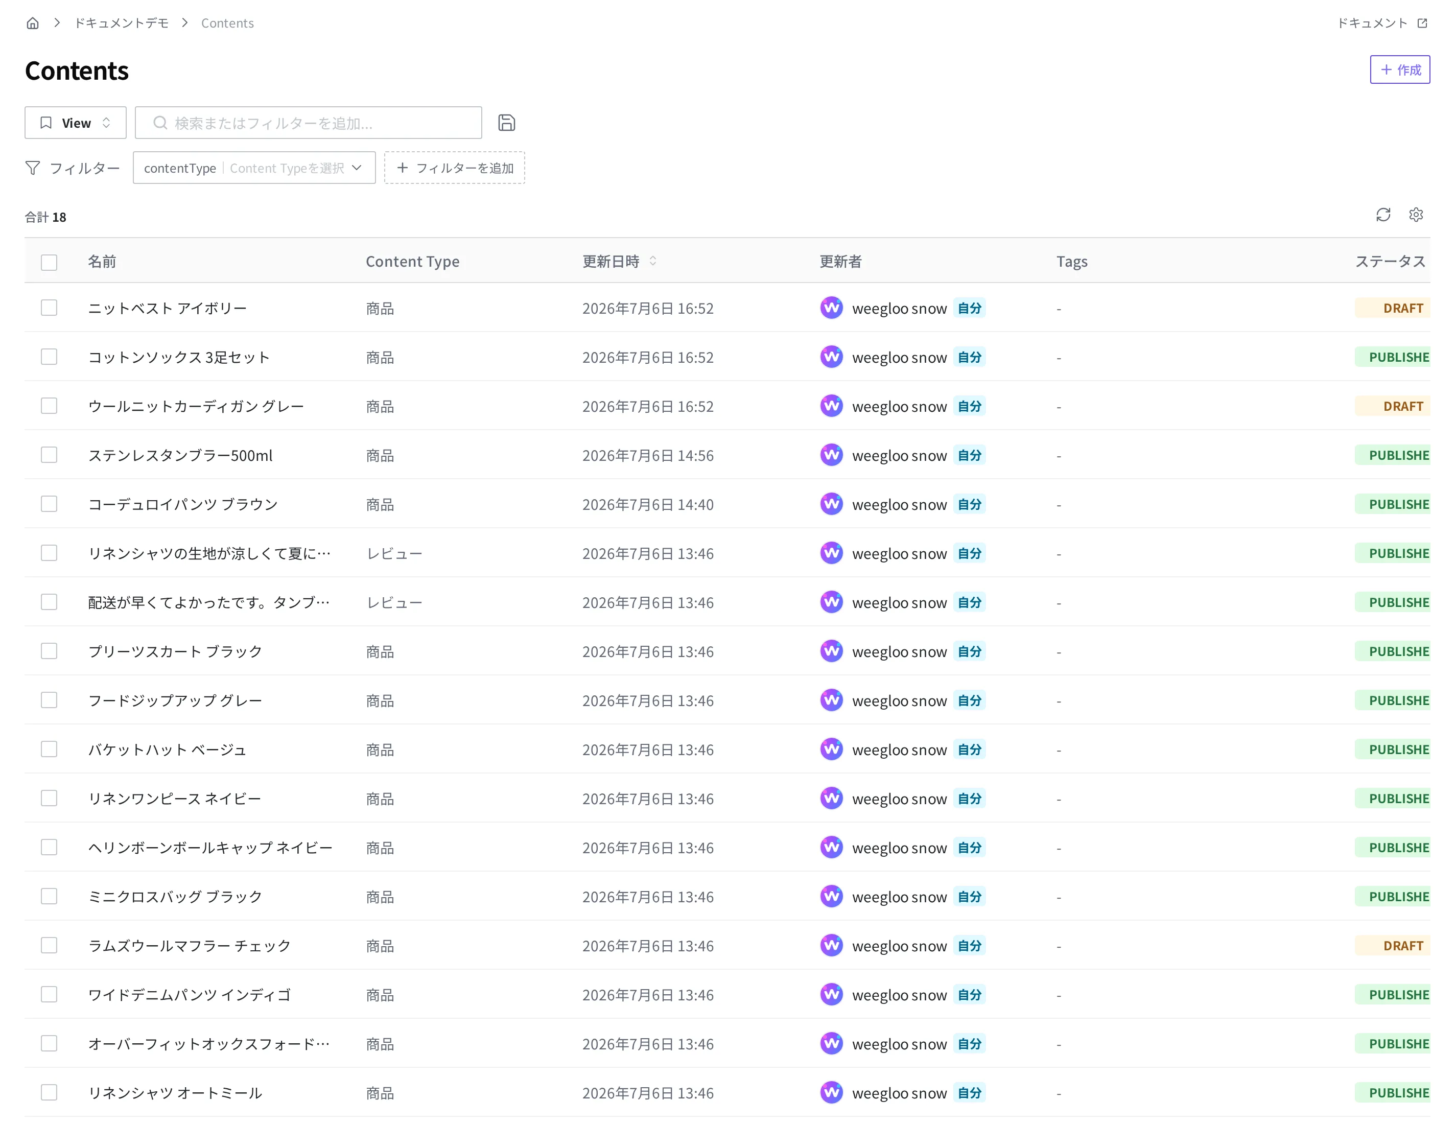
Task: Open オーバーフィットオックスフォード… entry
Action: (x=209, y=1044)
